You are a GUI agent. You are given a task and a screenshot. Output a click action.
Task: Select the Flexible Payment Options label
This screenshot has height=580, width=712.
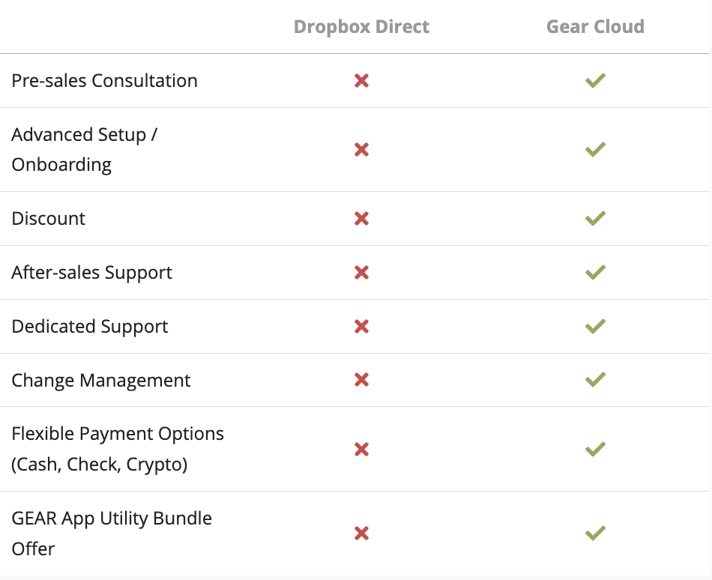pos(118,449)
